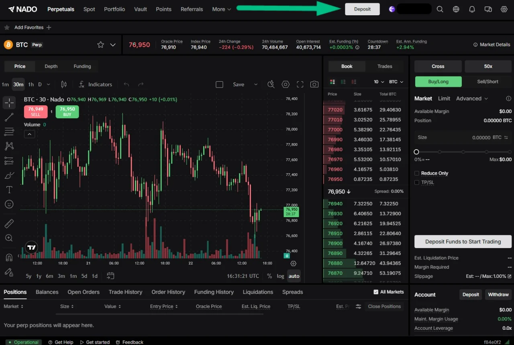Open the Portfolio page

114,9
